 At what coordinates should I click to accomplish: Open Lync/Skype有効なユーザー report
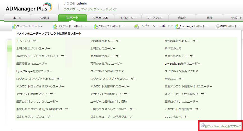click(x=34, y=71)
